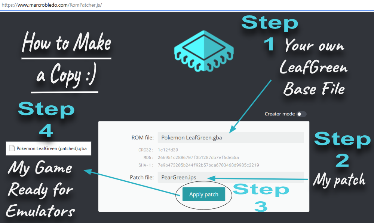Click the file icon beside the patched .gba

(x=12, y=148)
